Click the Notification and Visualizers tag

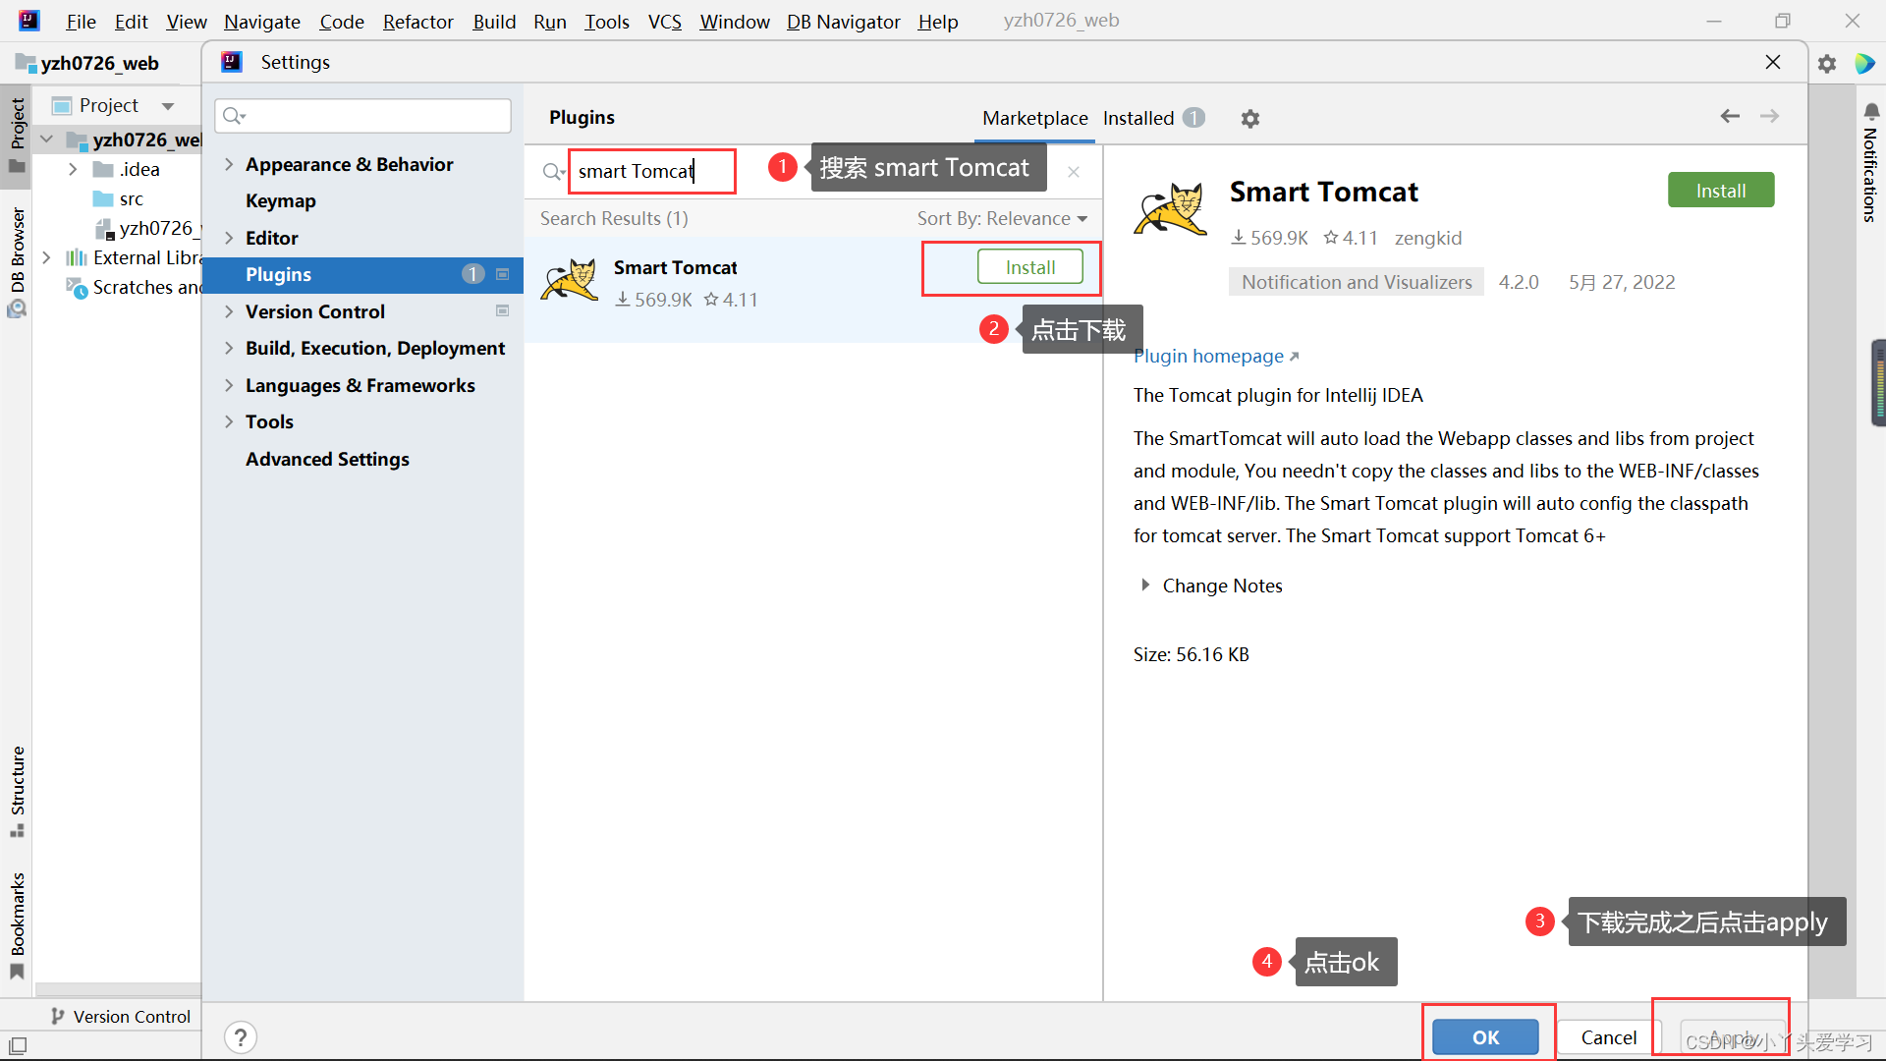(x=1357, y=282)
